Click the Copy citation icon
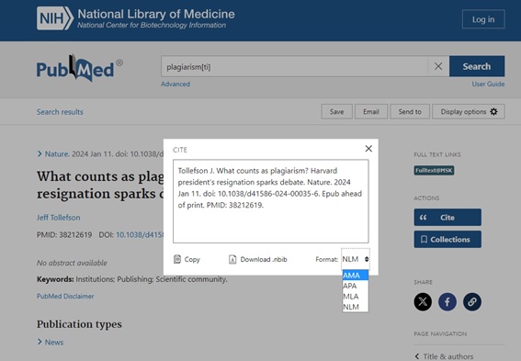The image size is (521, 361). click(177, 259)
